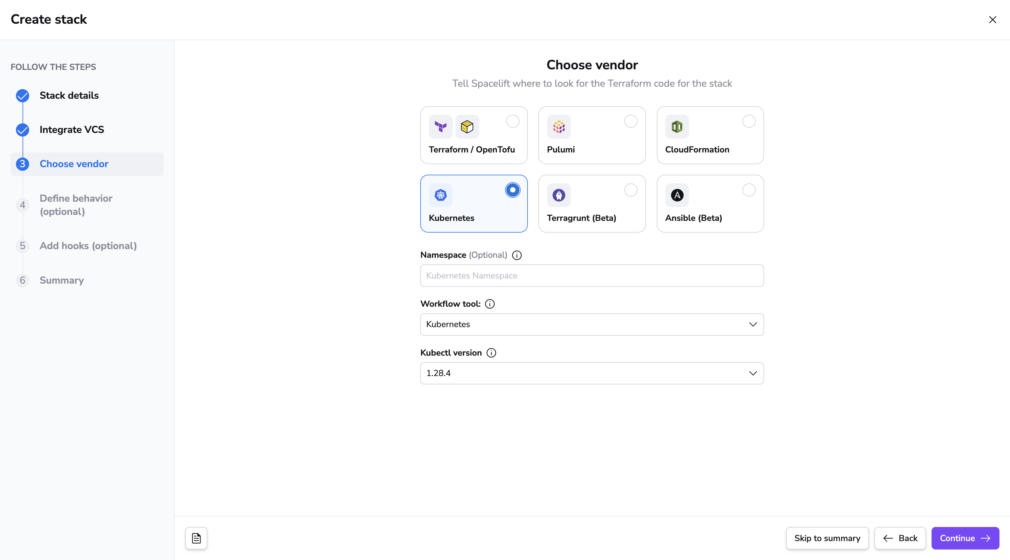Screen dimensions: 1010x560
Task: Select the Ansible (Beta) radio button
Action: (749, 190)
